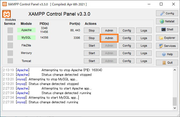Click the Apache ports value 80, 443

75,30
